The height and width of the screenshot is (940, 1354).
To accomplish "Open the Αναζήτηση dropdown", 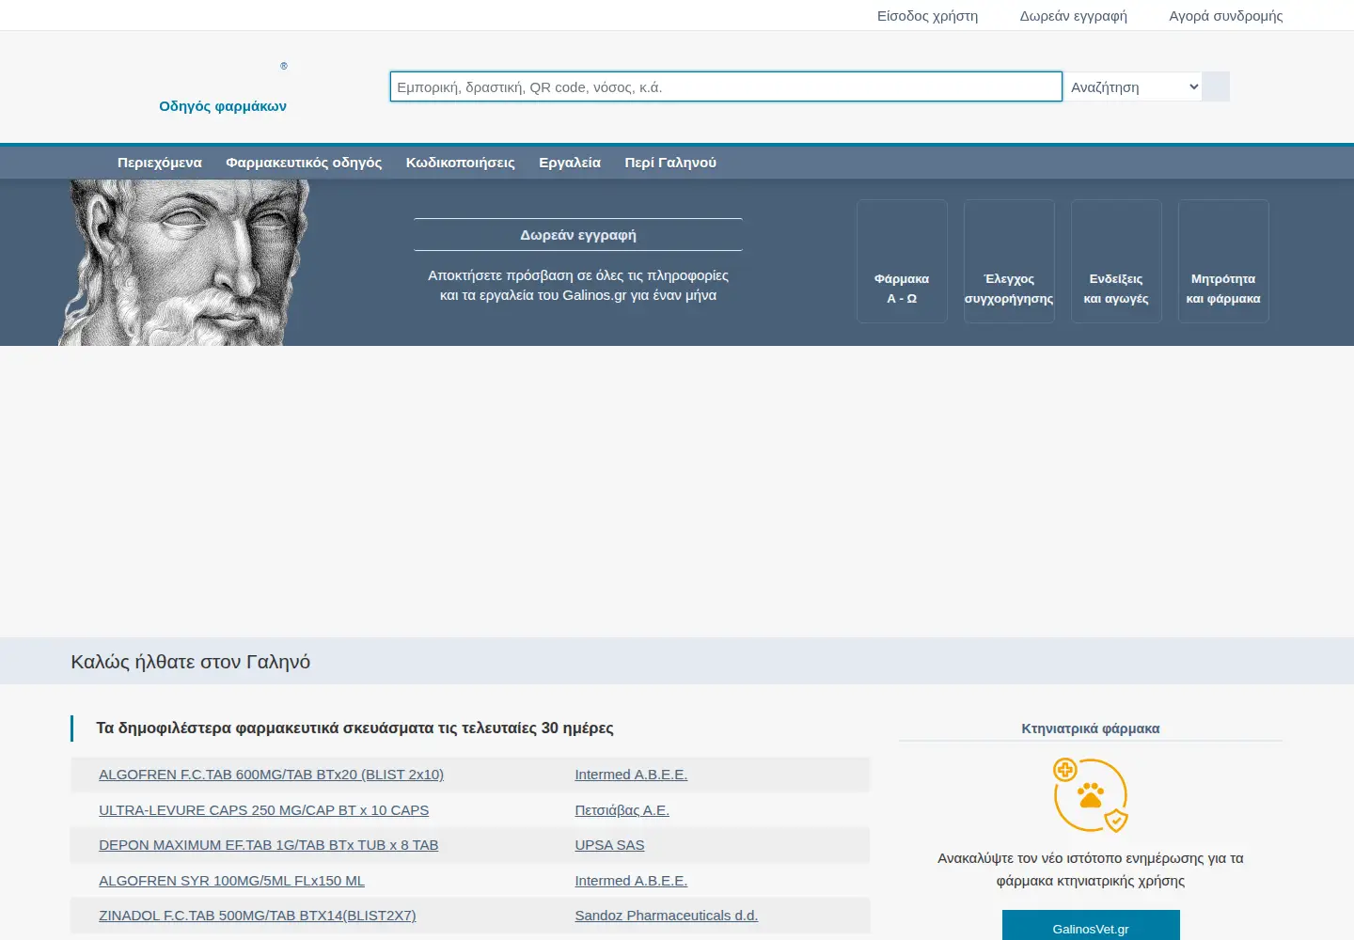I will [1133, 86].
